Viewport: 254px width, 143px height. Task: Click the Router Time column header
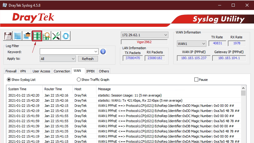pos(58,89)
